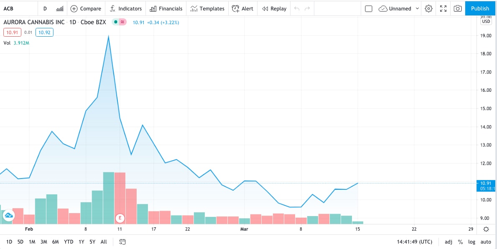Click the pink approximate-data badge
The height and width of the screenshot is (249, 497).
click(x=122, y=22)
